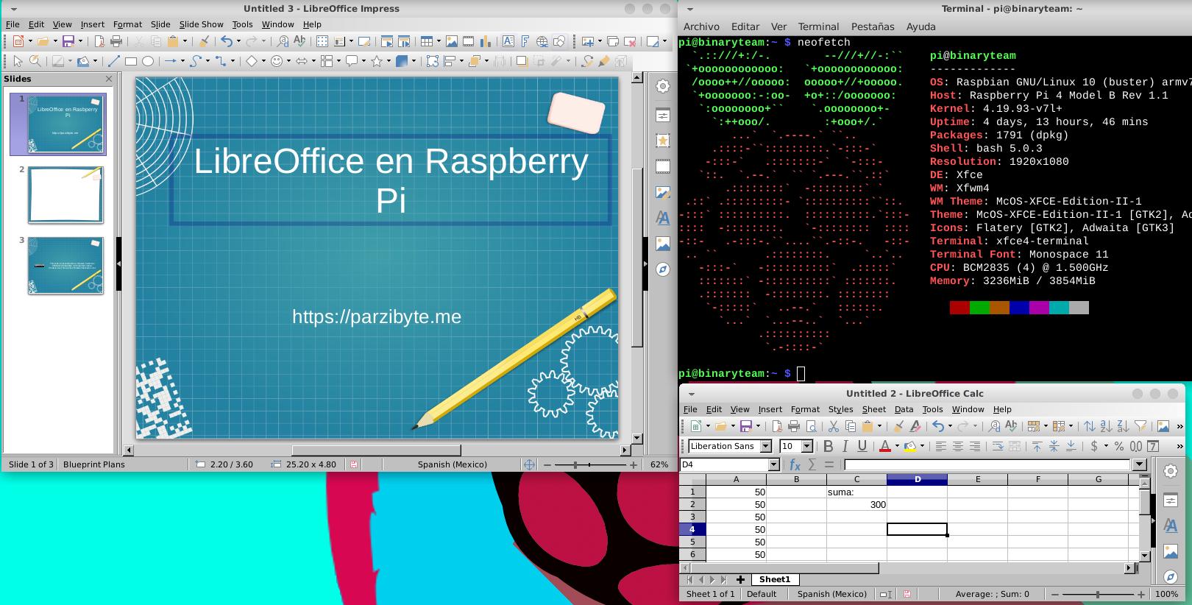Screen dimensions: 1192x605
Task: Format cell as percent in Calc
Action: point(1118,446)
